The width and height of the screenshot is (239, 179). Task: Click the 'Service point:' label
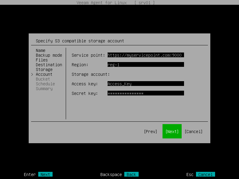[88, 55]
